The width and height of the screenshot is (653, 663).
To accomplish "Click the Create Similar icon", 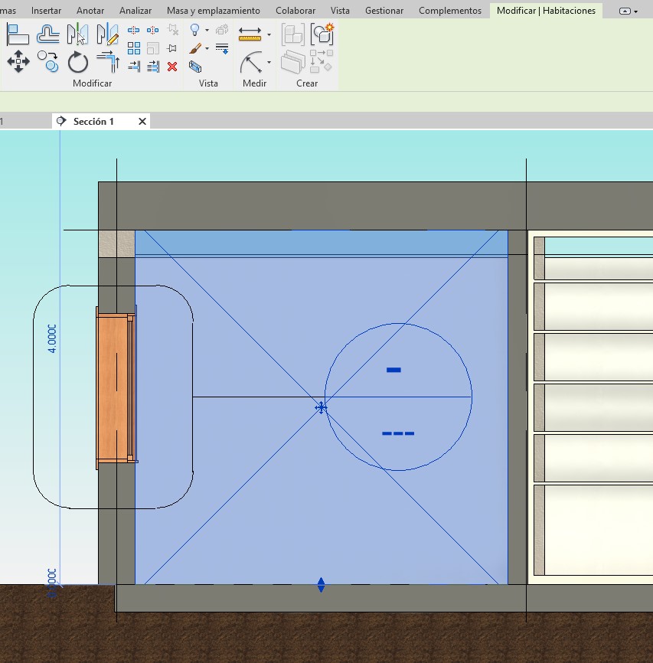I will tap(322, 34).
